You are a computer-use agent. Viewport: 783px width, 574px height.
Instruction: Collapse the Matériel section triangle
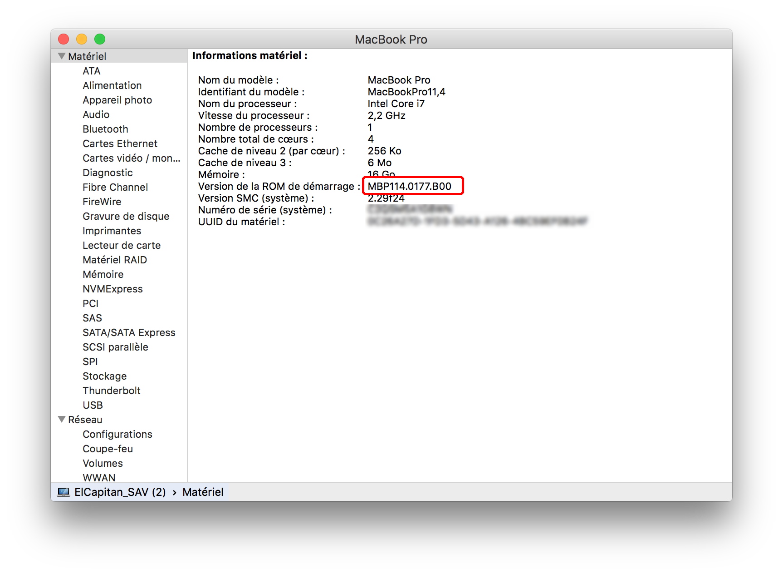click(62, 56)
